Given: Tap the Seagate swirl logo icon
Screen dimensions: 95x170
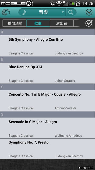Looking at the screenshot, I should pyautogui.click(x=6, y=12).
